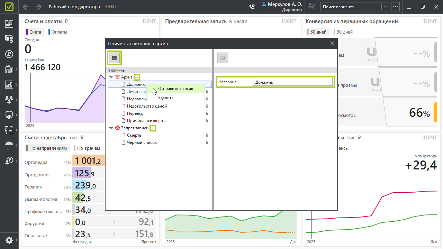Viewport: 443px width, 249px height.
Task: Open settings gear in the sidebar
Action: pyautogui.click(x=9, y=240)
